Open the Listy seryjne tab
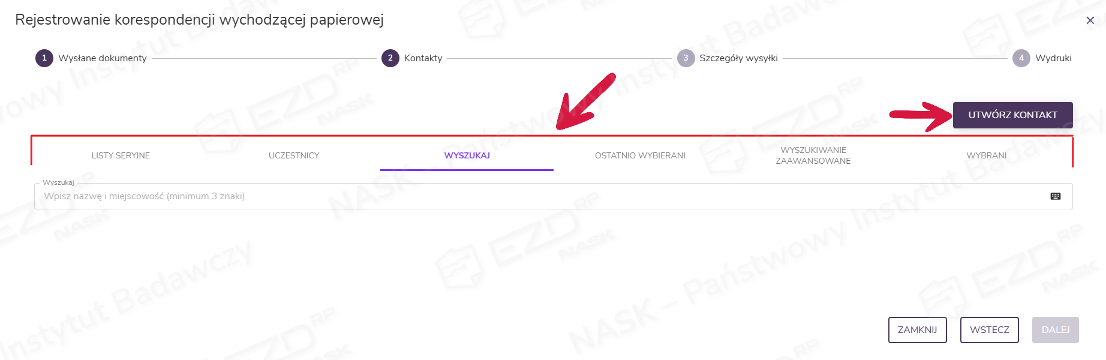This screenshot has width=1106, height=360. [x=121, y=155]
